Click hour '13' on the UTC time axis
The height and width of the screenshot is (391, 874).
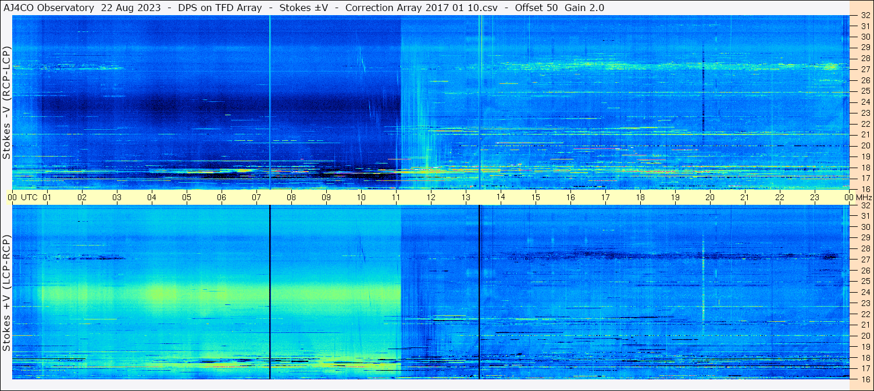(x=466, y=197)
